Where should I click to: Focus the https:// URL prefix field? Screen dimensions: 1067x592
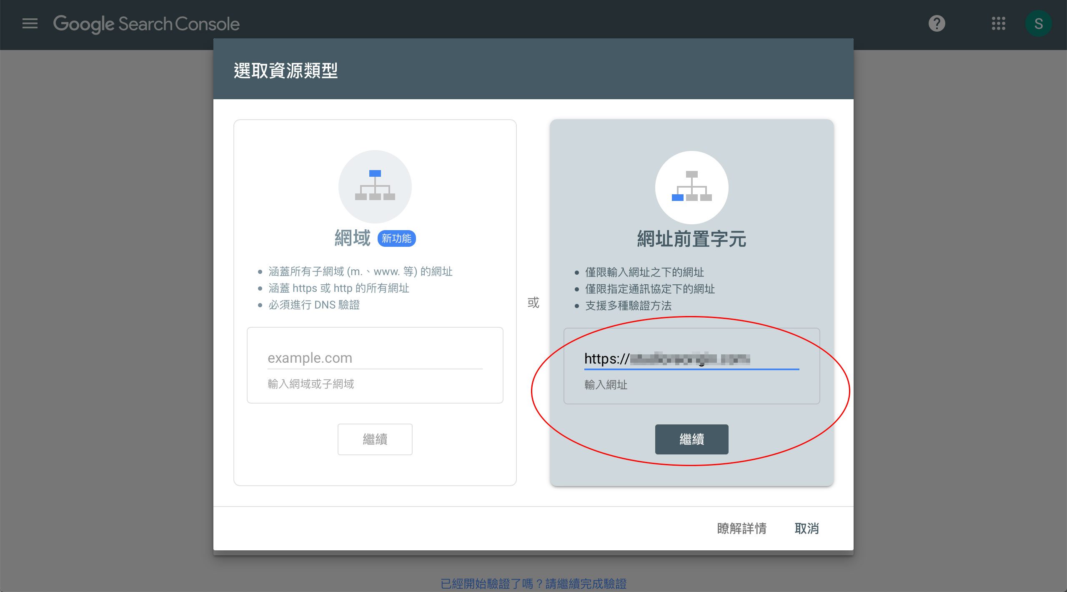pos(691,359)
